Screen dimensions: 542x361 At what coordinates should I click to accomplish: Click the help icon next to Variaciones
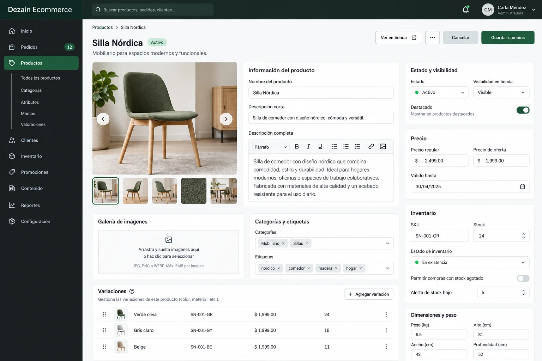(132, 291)
